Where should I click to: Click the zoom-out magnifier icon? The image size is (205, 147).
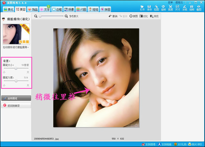[x=36, y=16]
